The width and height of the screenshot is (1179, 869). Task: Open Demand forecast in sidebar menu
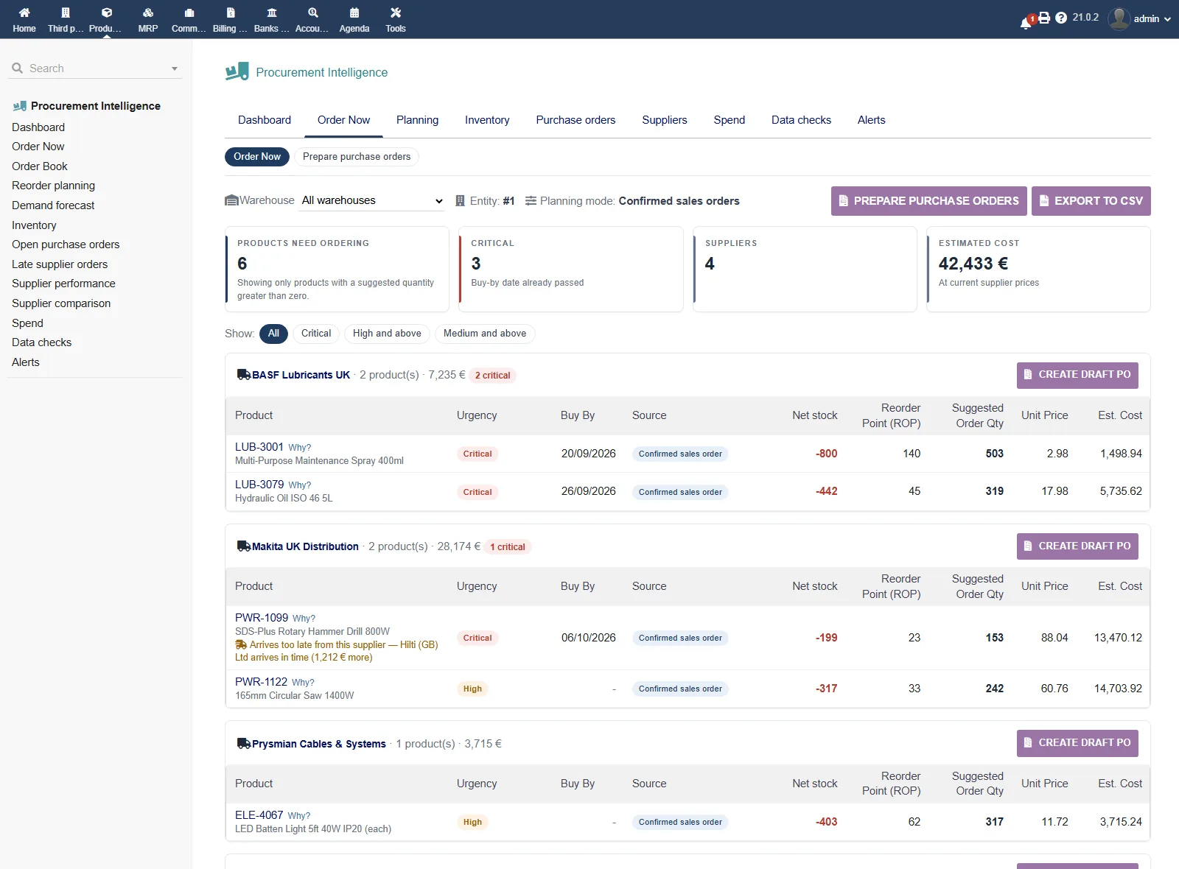[x=53, y=205]
